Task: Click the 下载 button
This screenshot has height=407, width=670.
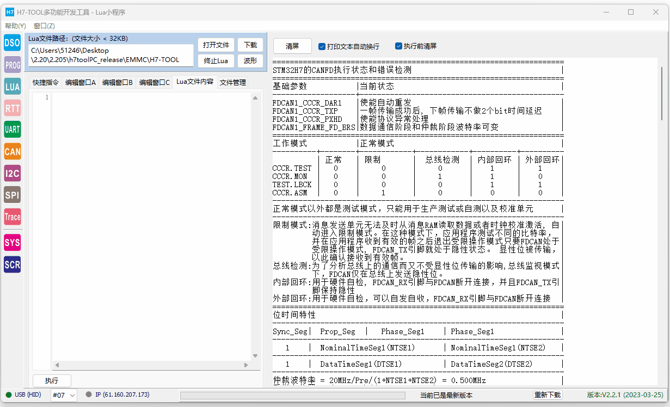Action: [250, 45]
